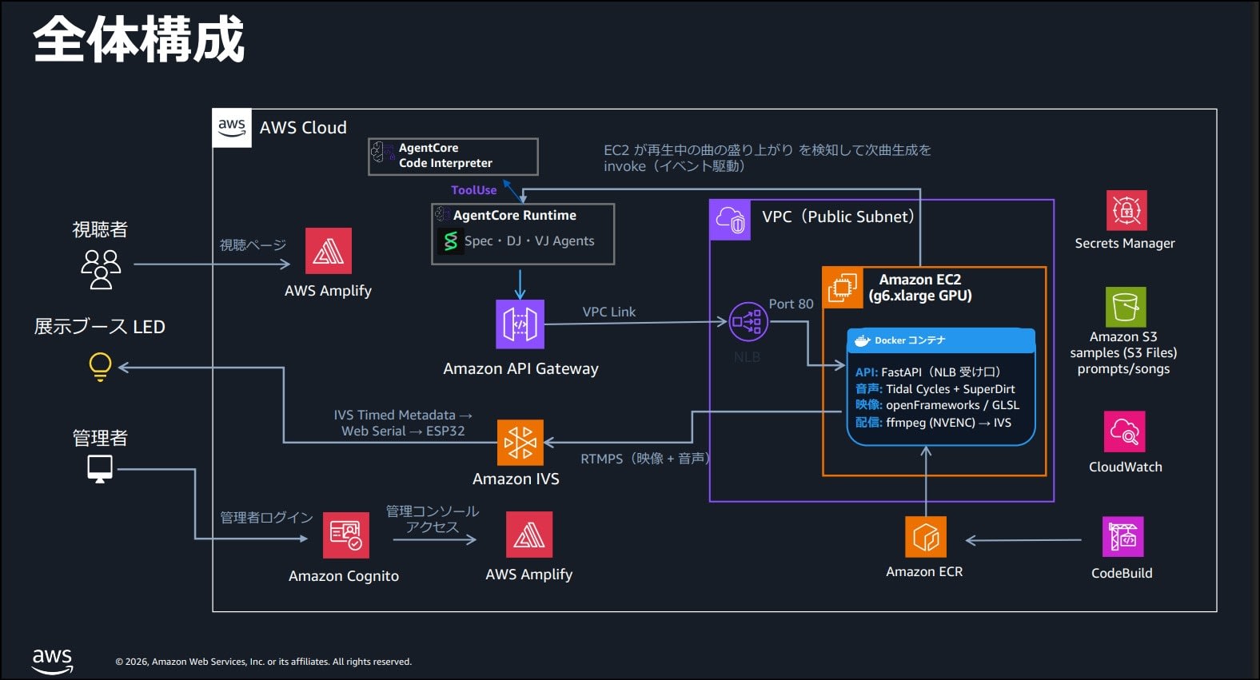Select the 視聴者 users icon
Image resolution: width=1260 pixels, height=680 pixels.
pos(101,268)
